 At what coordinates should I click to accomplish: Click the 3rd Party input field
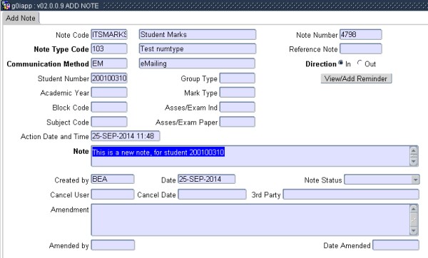(351, 195)
